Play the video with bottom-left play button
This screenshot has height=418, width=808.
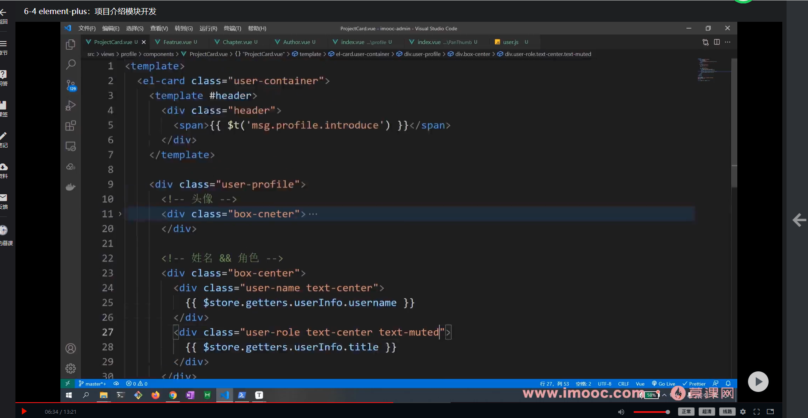point(24,411)
